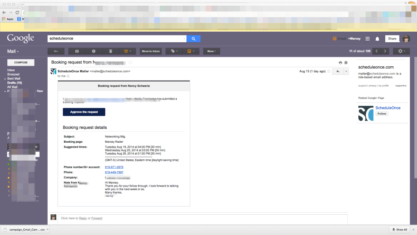Screen dimensions: 417x235
Task: Open All Mail
Action: [x=12, y=87]
